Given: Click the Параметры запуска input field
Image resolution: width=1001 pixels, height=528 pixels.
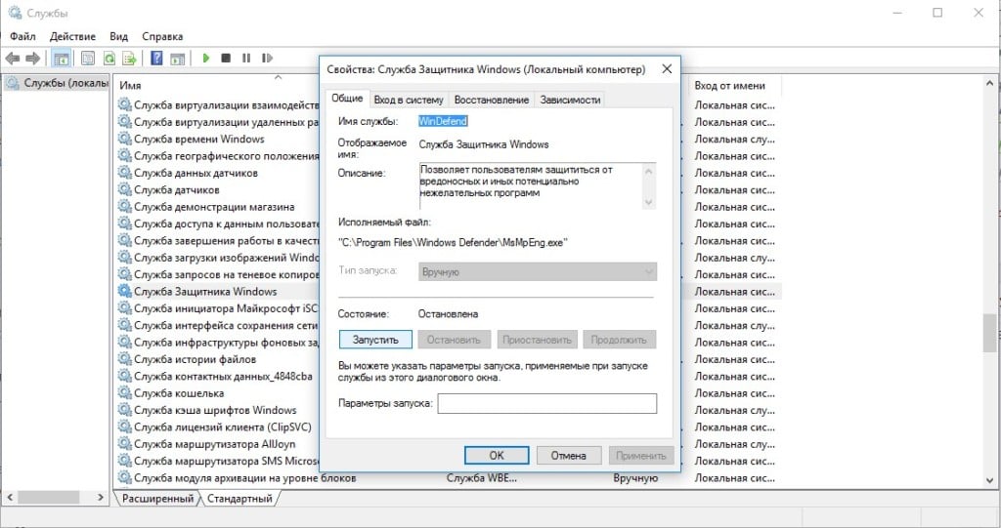Looking at the screenshot, I should (546, 403).
